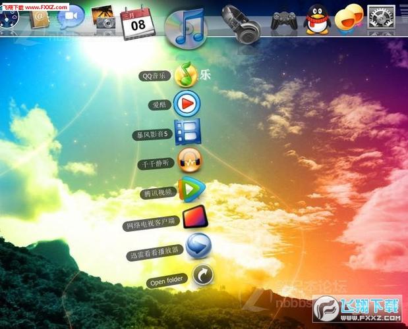408x329 pixels.
Task: Open the System Preferences gear icon
Action: pos(381,17)
